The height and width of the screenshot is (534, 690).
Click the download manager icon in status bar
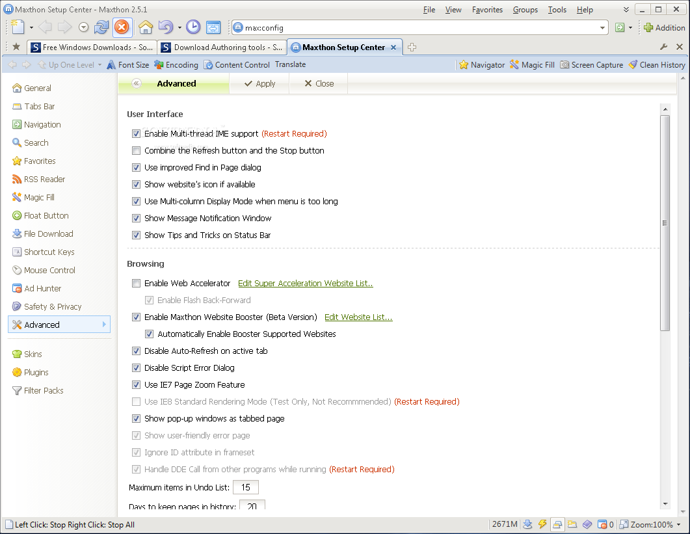[527, 524]
